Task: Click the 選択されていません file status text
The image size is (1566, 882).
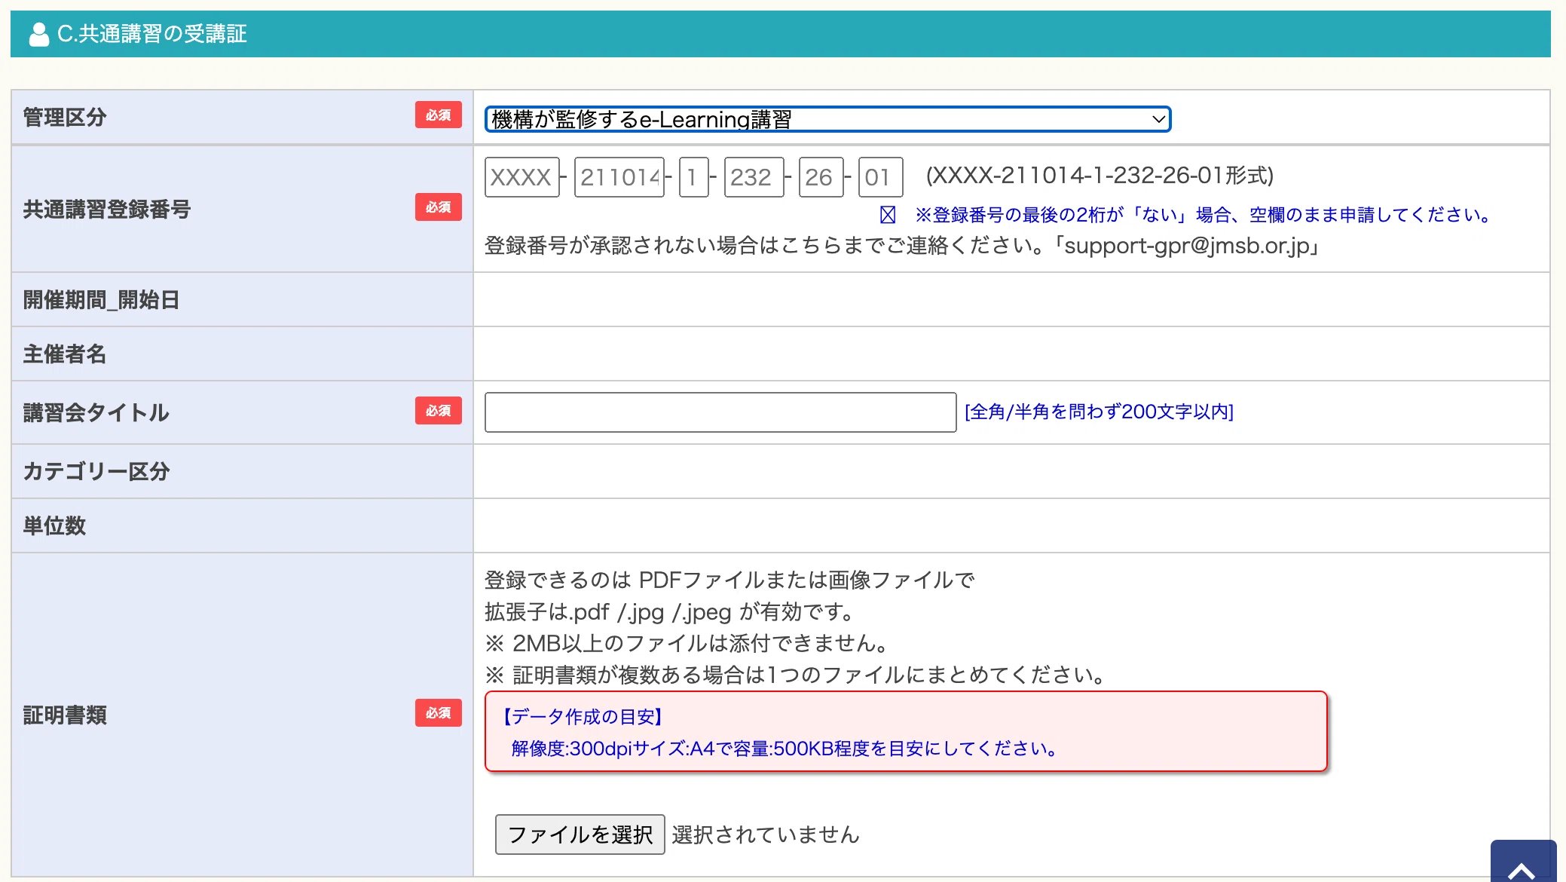Action: (766, 835)
